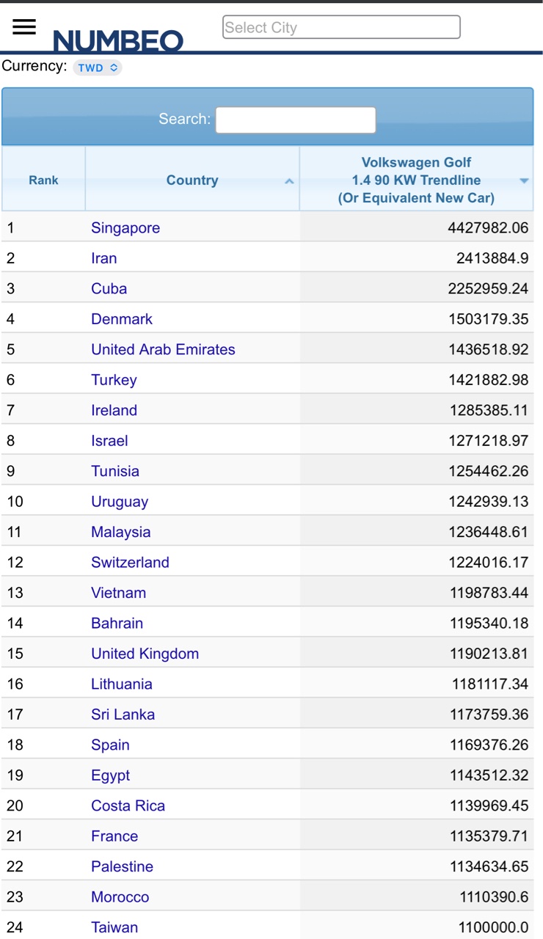Click the Numbeo logo

point(118,40)
